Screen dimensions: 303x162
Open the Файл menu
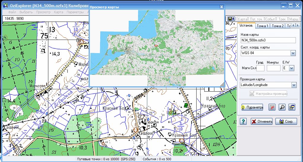[x=12, y=12]
